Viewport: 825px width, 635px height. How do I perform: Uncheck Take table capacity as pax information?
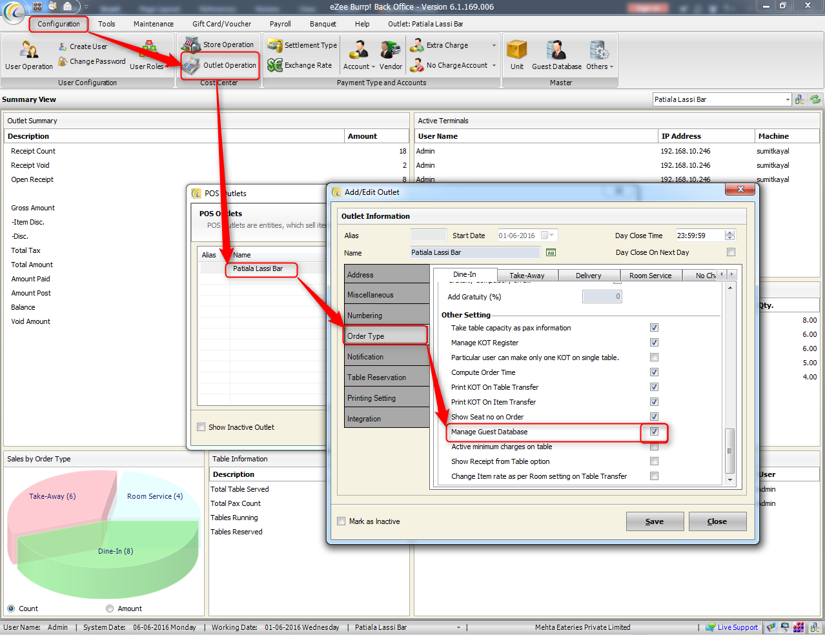(654, 328)
